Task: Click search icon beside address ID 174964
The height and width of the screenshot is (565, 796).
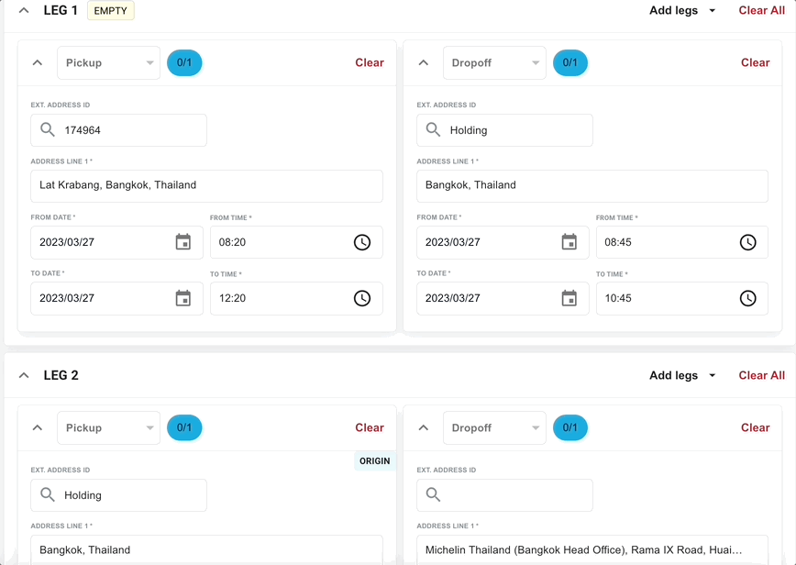Action: [47, 130]
